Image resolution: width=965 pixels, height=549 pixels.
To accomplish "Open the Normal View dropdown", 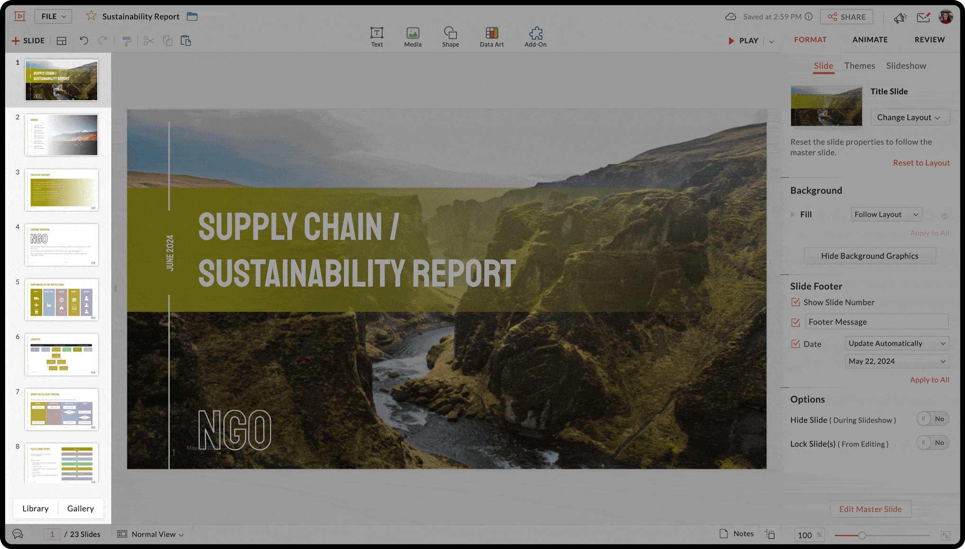I will [157, 534].
